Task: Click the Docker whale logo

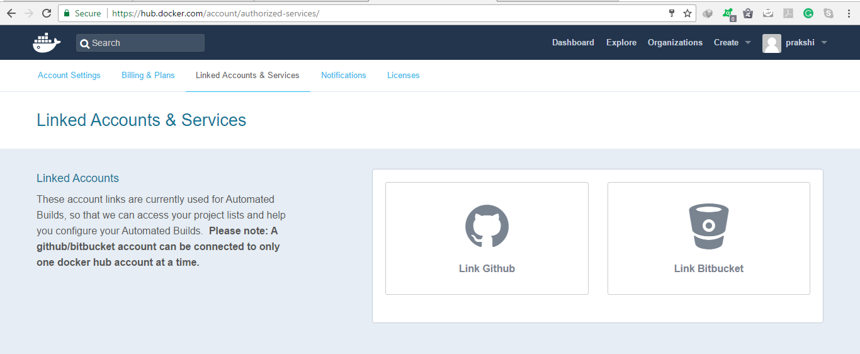Action: [x=47, y=43]
